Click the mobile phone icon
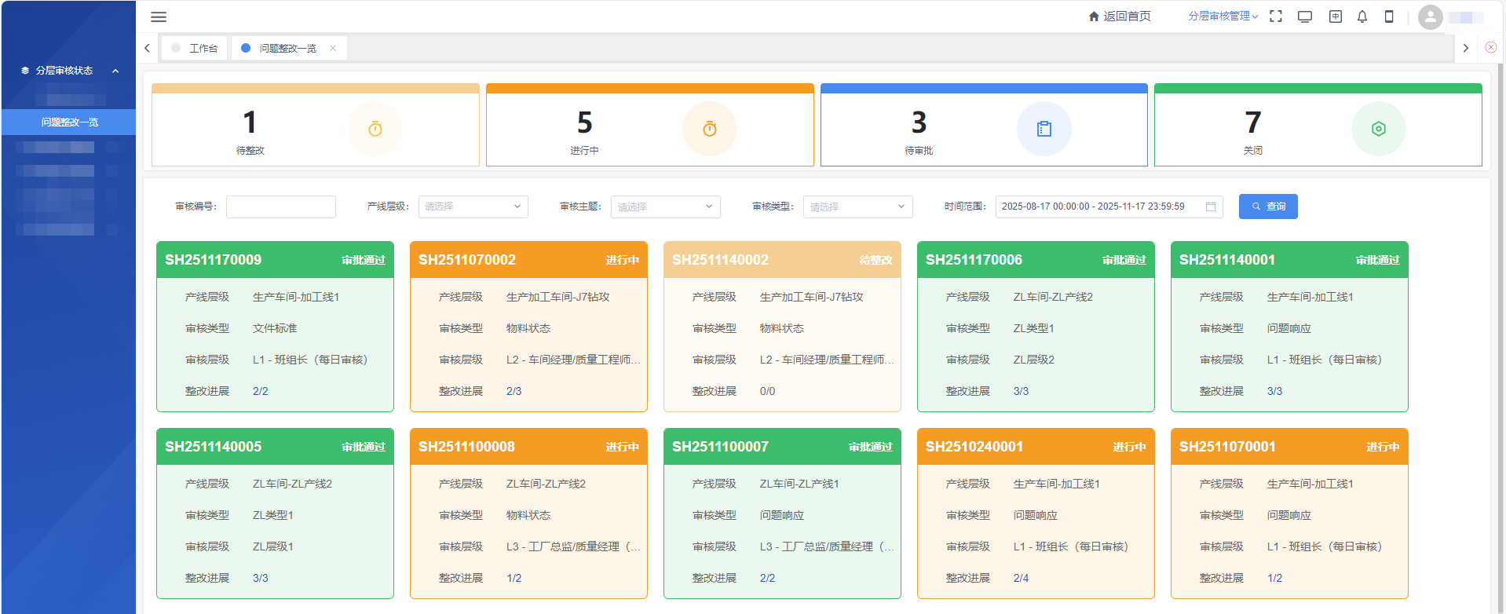This screenshot has height=614, width=1506. (x=1389, y=16)
